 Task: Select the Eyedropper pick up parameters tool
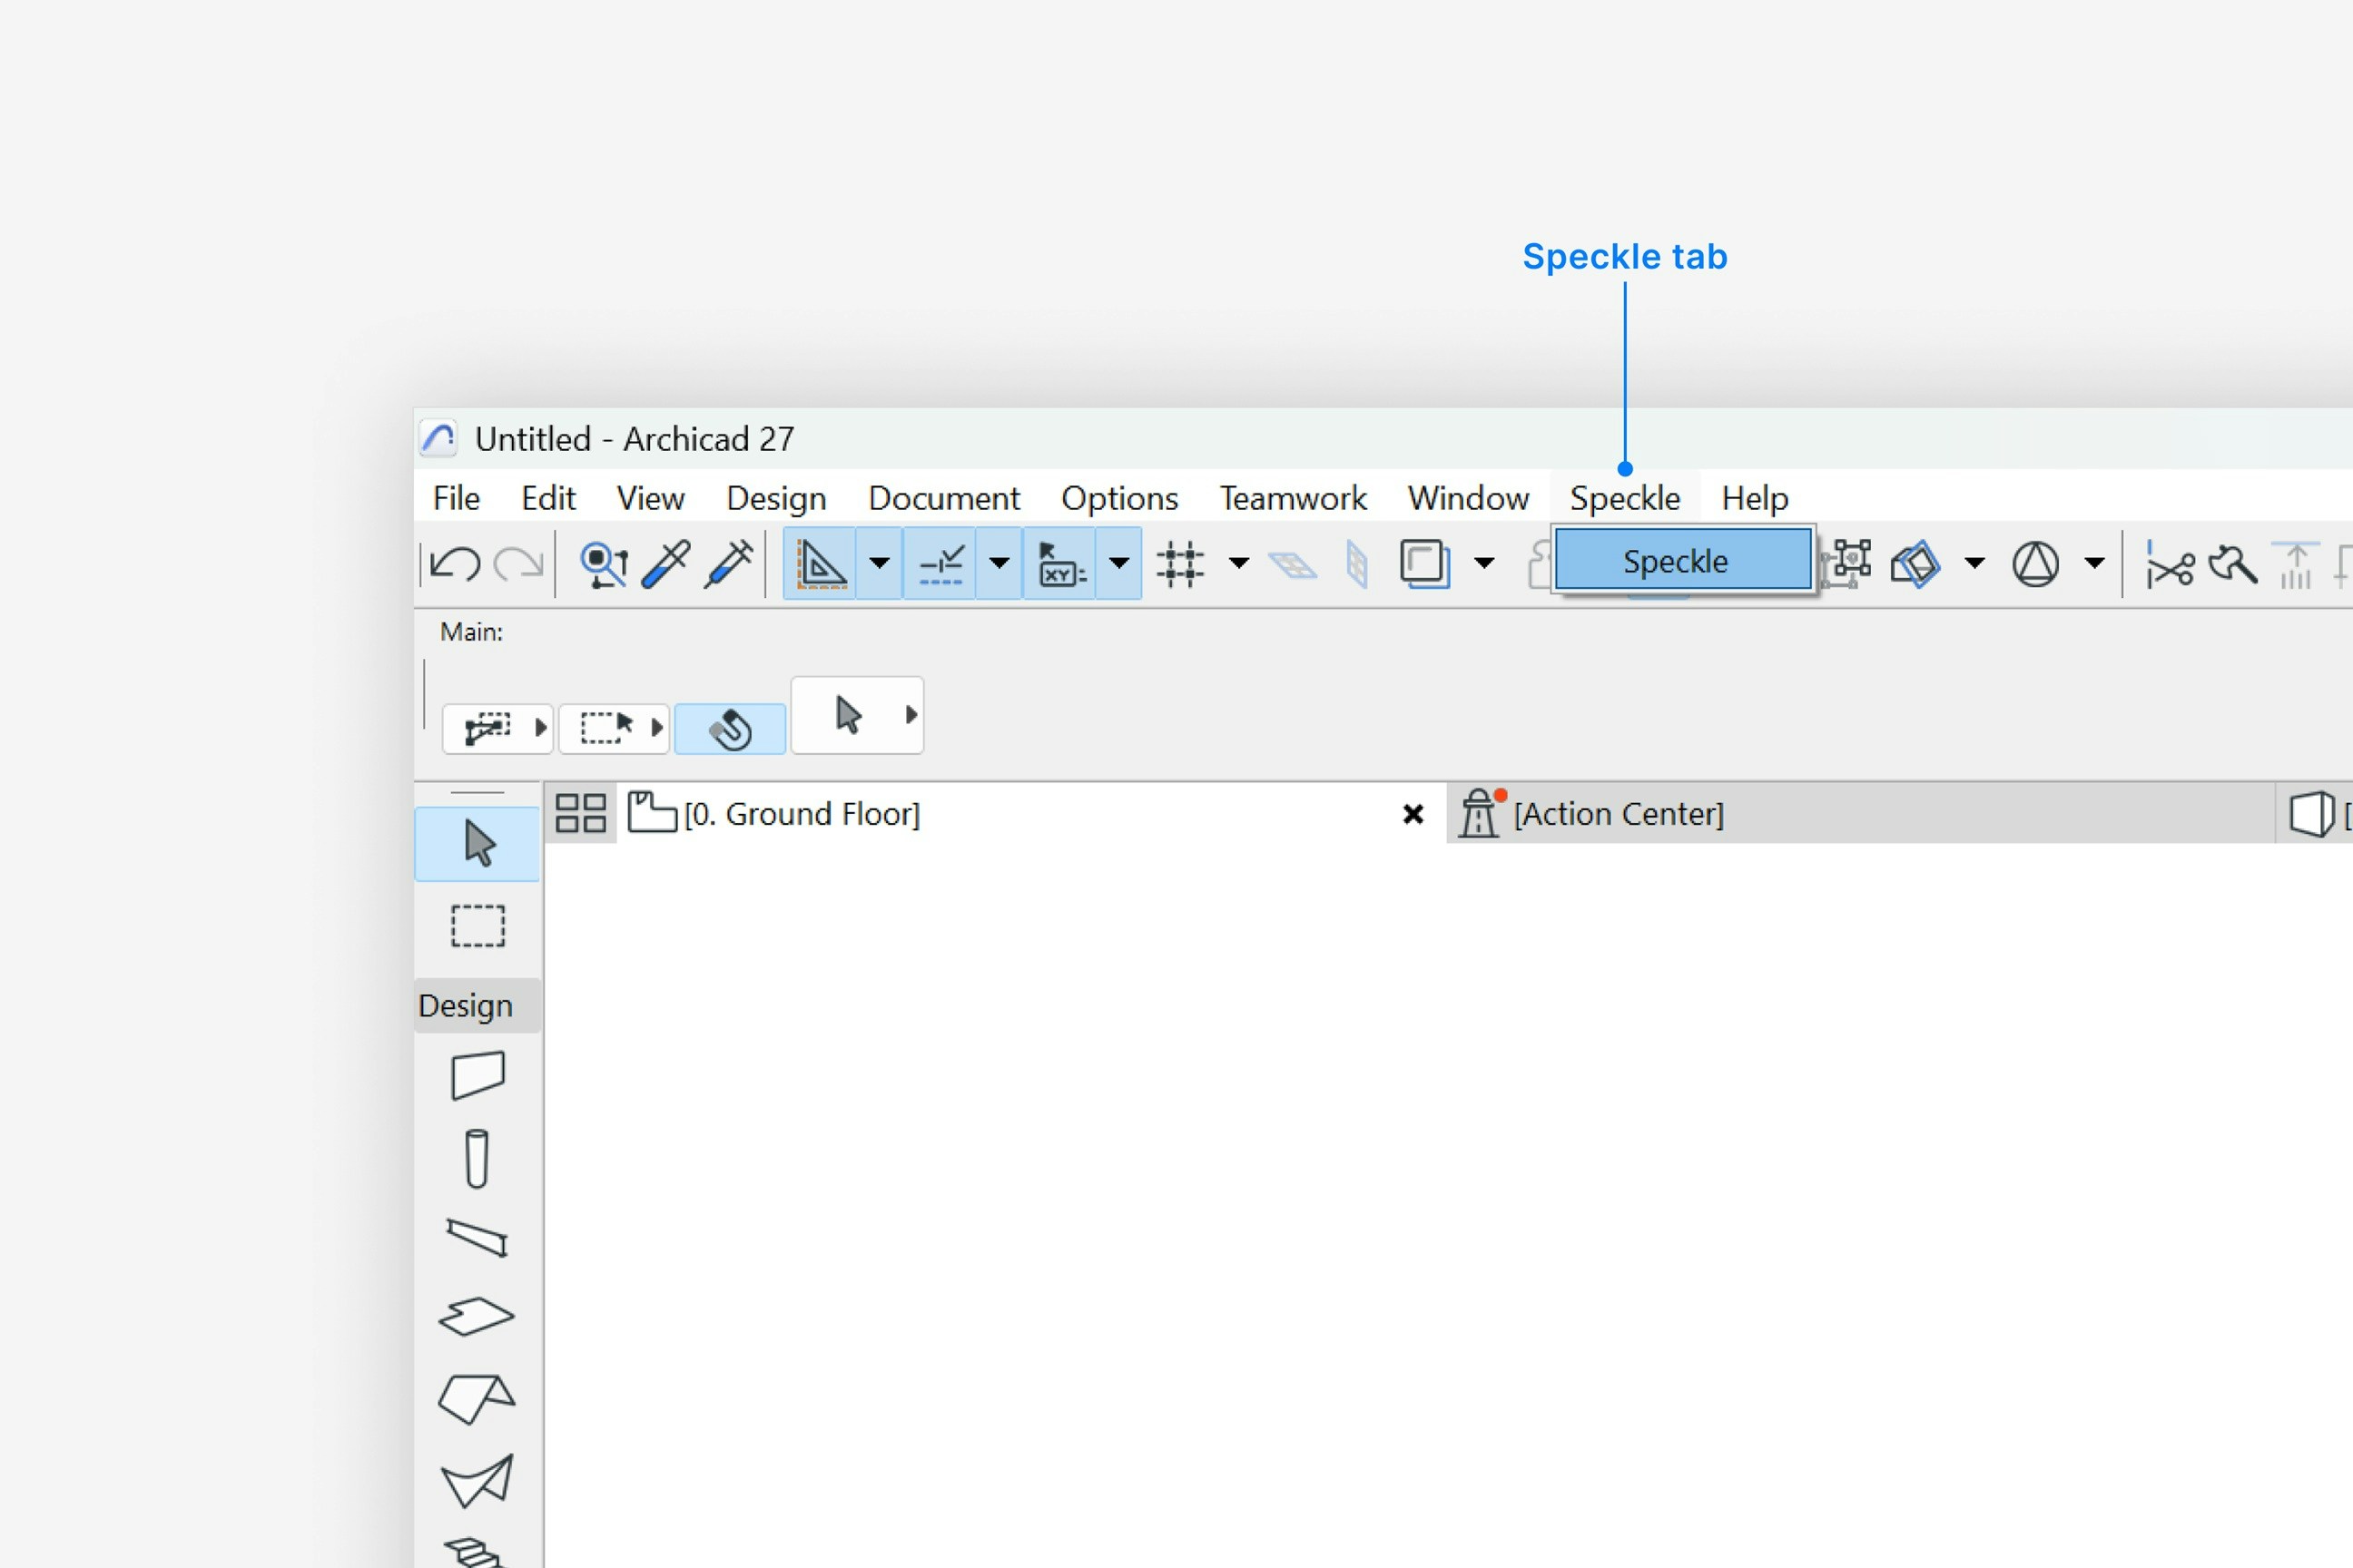click(665, 564)
